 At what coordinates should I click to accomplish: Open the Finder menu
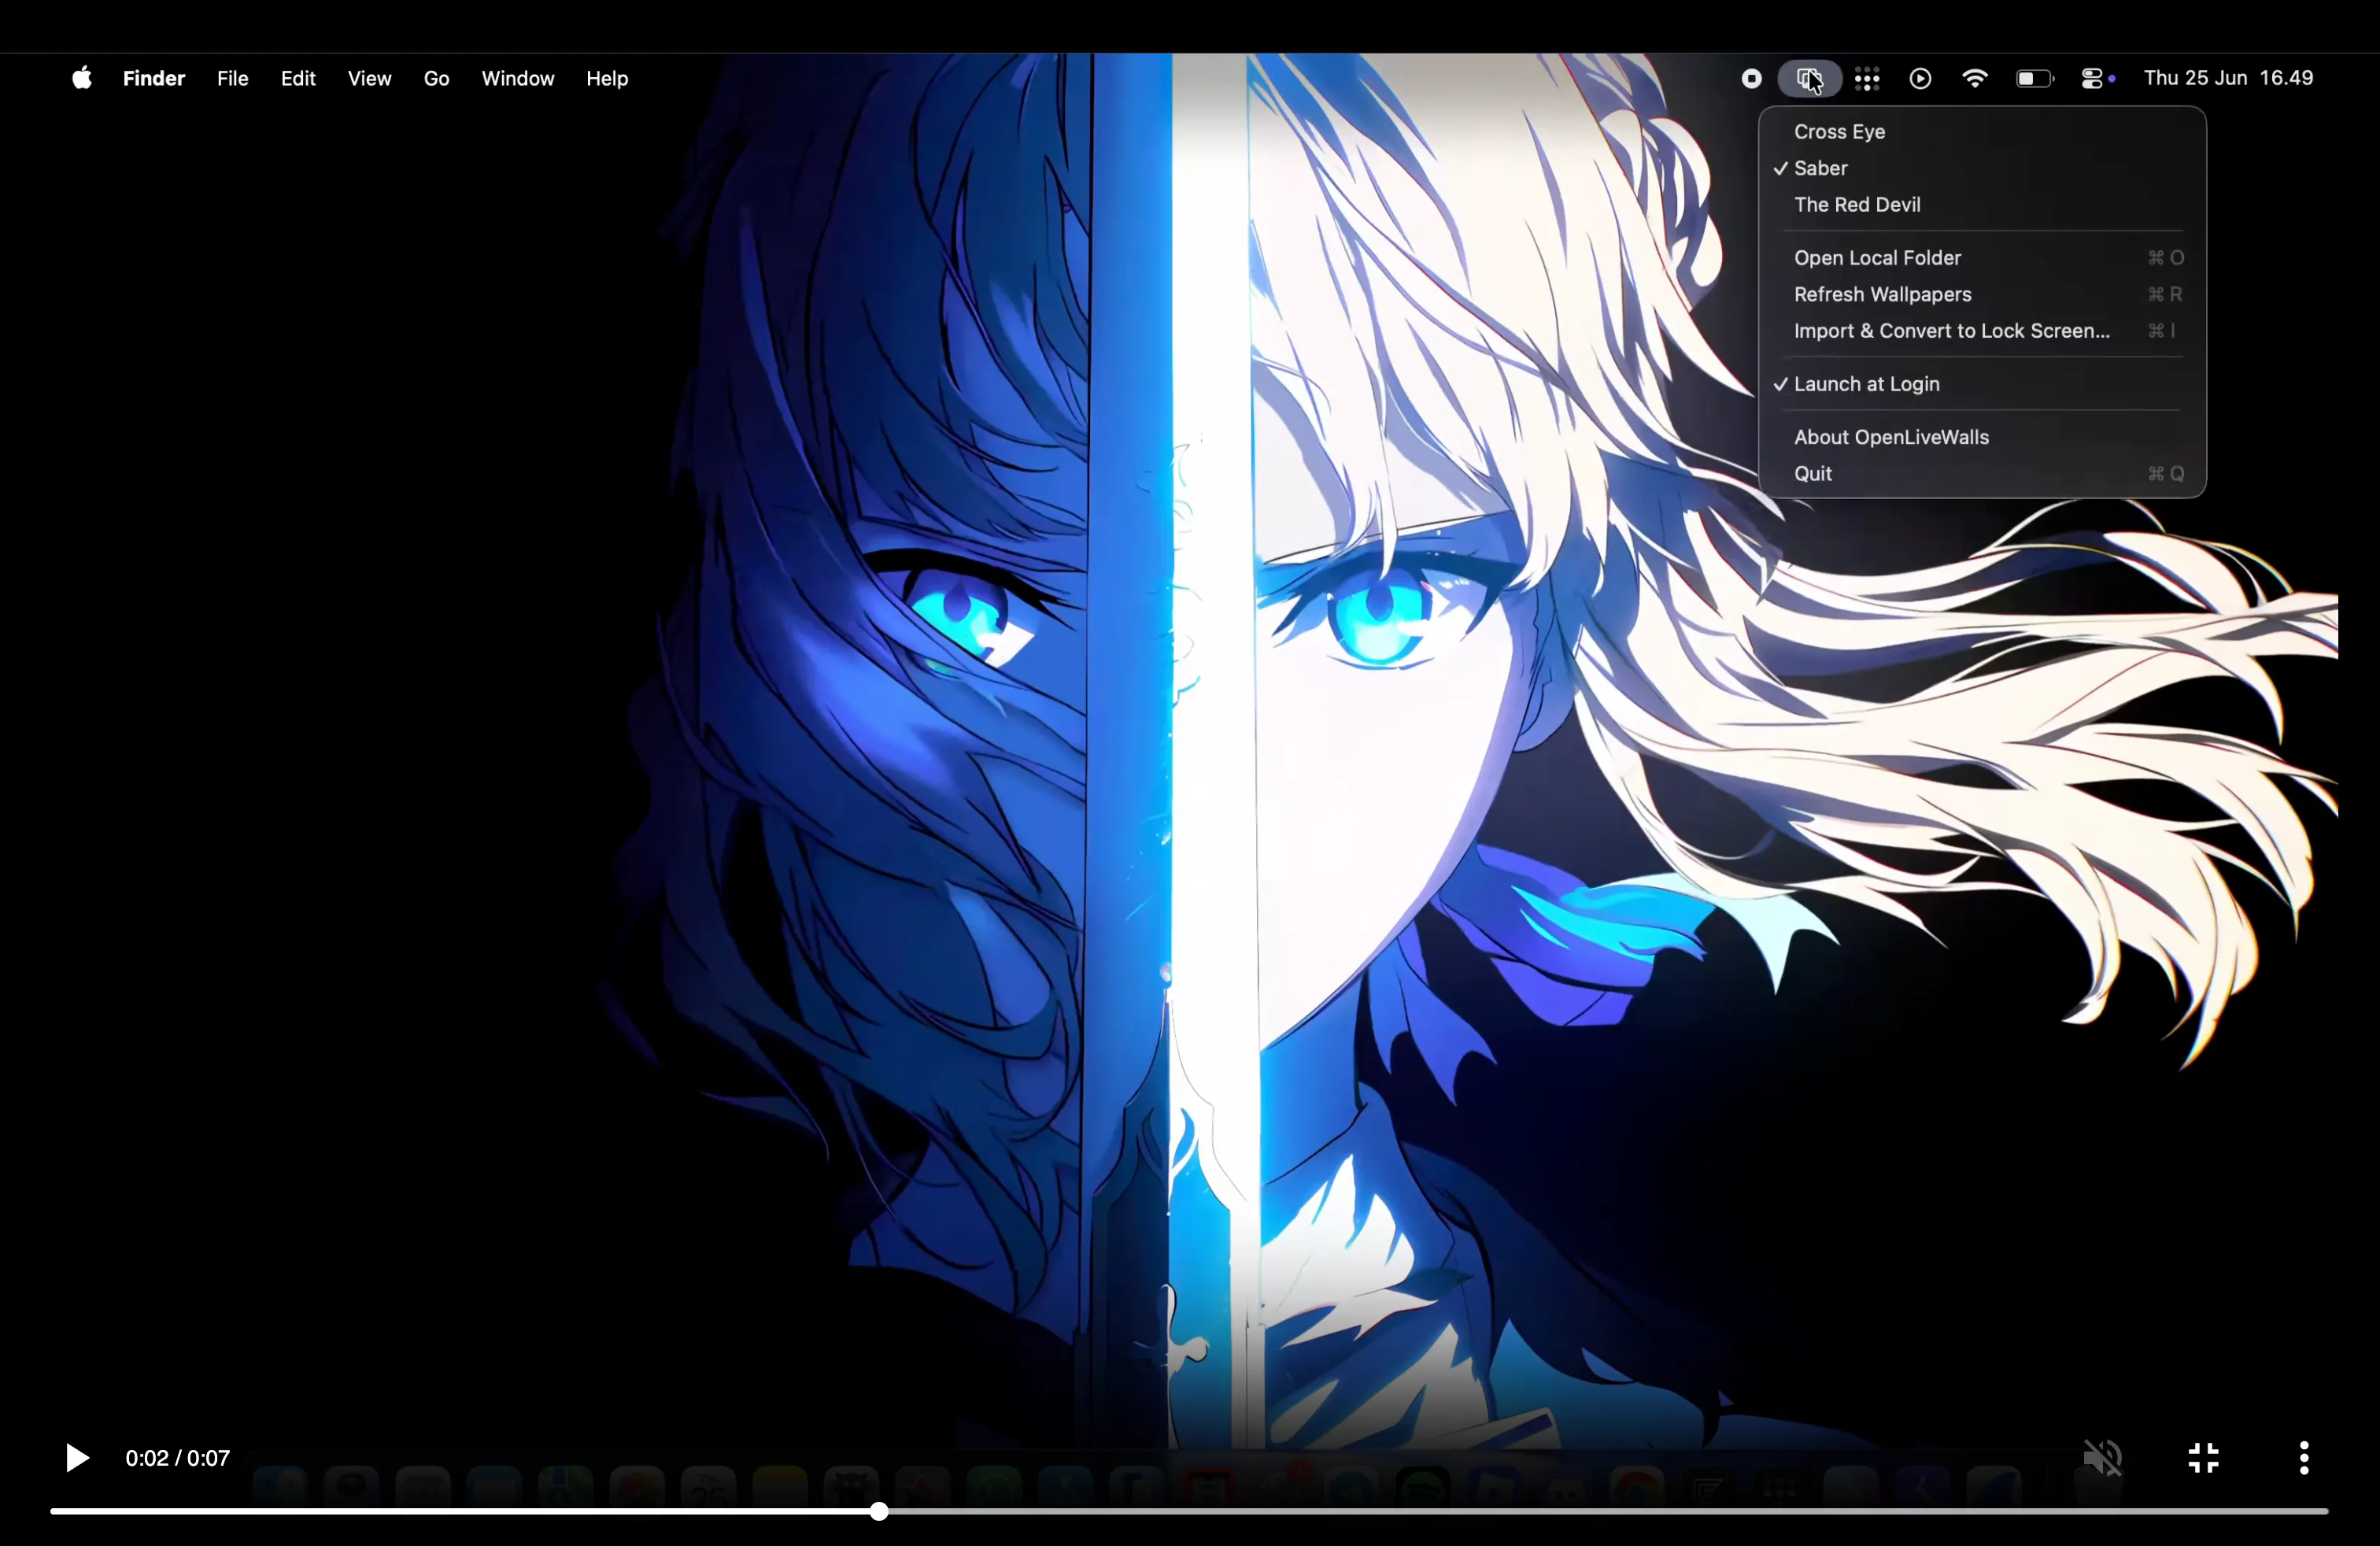[x=154, y=78]
